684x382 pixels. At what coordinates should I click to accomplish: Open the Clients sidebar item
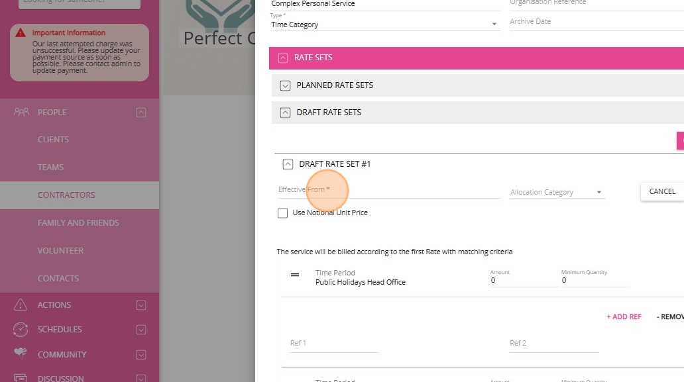point(80,140)
